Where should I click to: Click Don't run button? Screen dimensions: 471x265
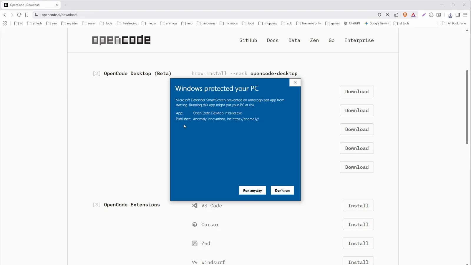(282, 190)
